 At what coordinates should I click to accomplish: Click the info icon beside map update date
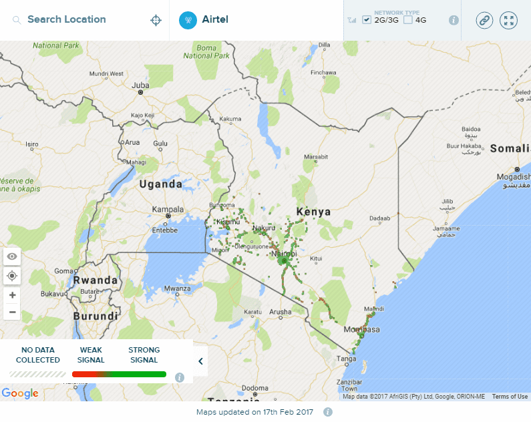[328, 412]
